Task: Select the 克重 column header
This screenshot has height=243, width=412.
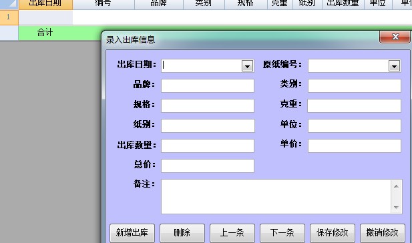Action: (280, 5)
